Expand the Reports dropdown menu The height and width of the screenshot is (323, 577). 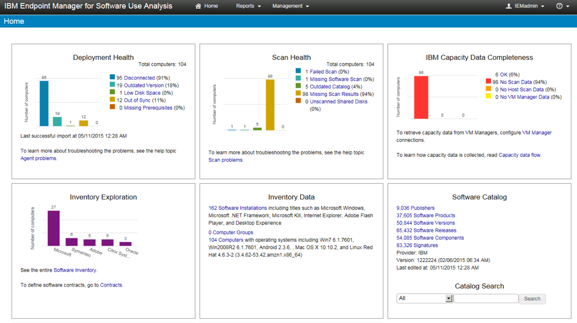pos(248,6)
